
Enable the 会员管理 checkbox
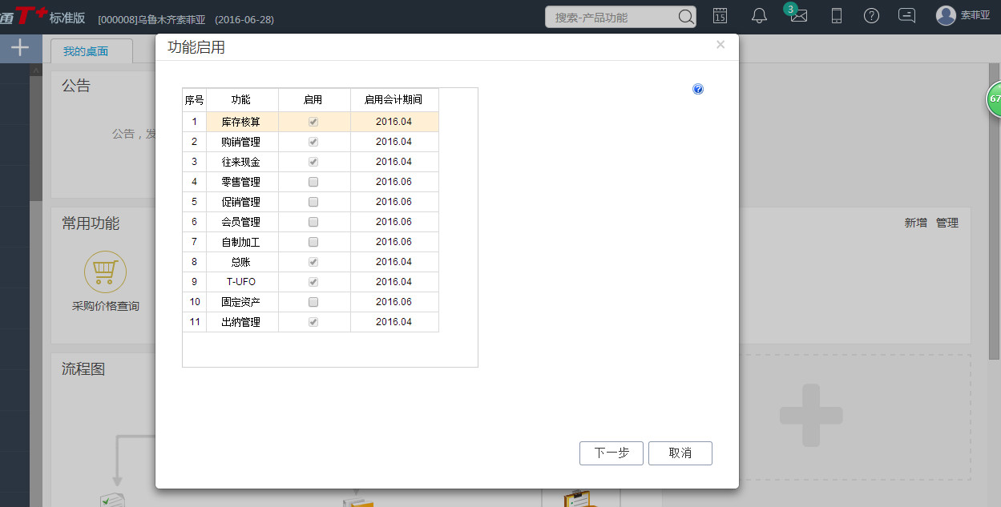point(313,222)
